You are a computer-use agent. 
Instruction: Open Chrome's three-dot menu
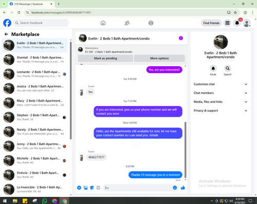click(252, 12)
